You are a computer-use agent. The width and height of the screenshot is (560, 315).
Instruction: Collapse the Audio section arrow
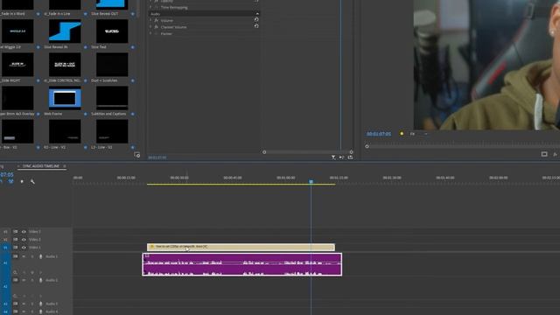coord(257,14)
